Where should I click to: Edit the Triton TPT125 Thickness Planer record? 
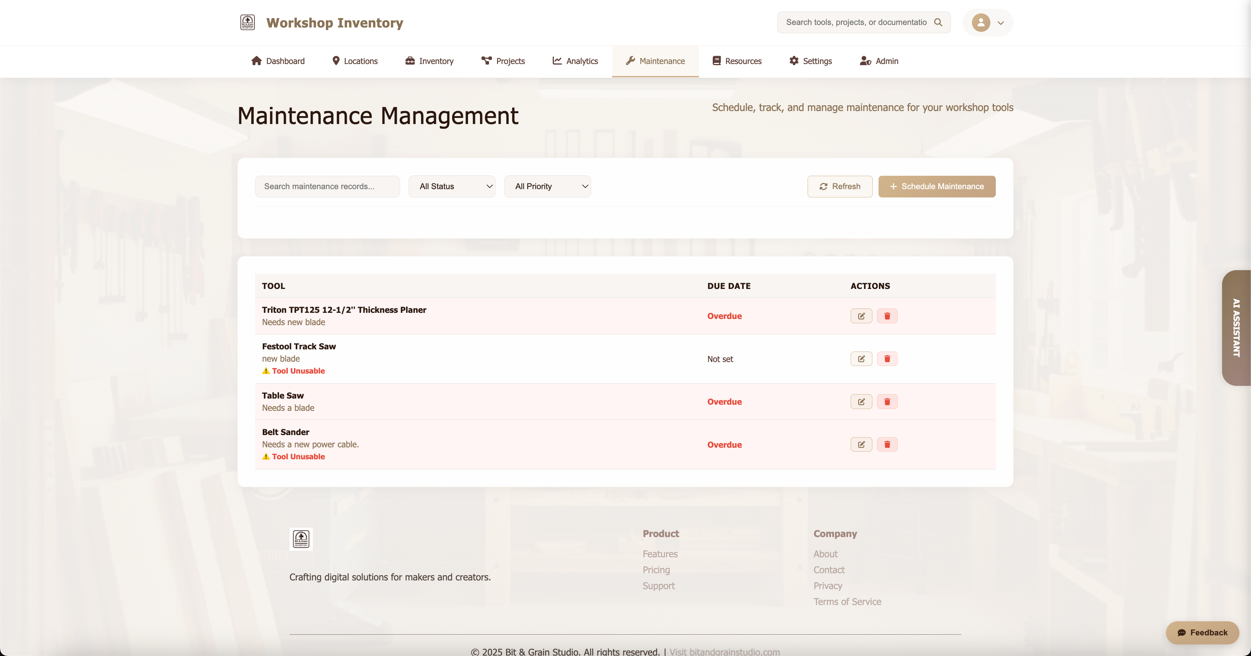click(860, 316)
